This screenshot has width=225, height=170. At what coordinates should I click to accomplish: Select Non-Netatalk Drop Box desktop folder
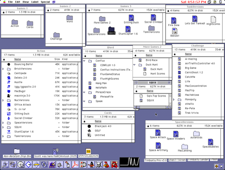coord(17,151)
